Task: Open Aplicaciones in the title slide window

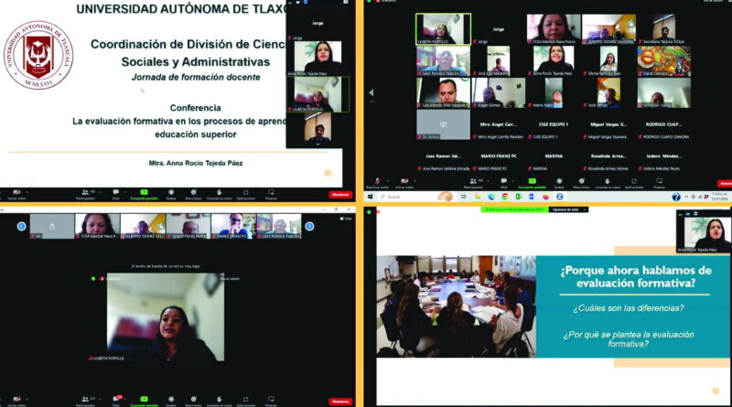Action: 245,194
